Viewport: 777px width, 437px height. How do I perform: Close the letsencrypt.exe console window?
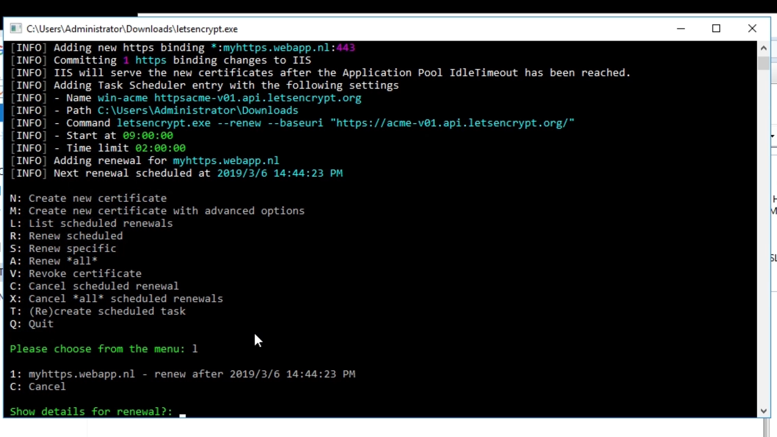click(x=752, y=29)
